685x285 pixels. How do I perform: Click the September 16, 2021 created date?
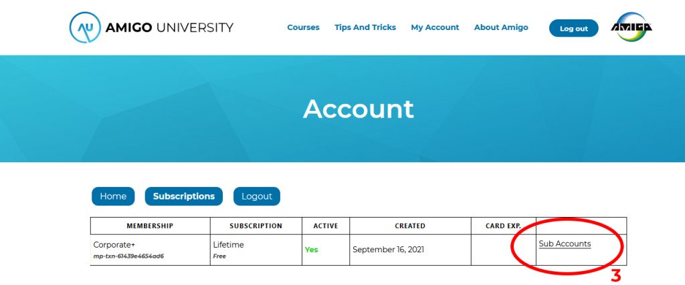(x=389, y=250)
